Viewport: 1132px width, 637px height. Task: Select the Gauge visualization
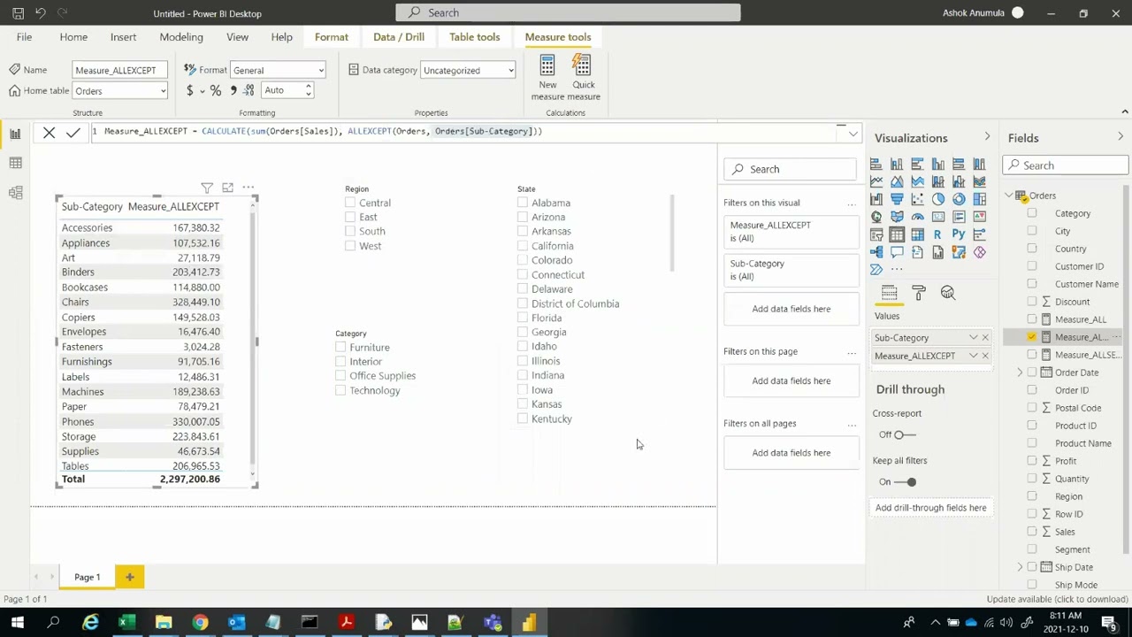tap(917, 217)
